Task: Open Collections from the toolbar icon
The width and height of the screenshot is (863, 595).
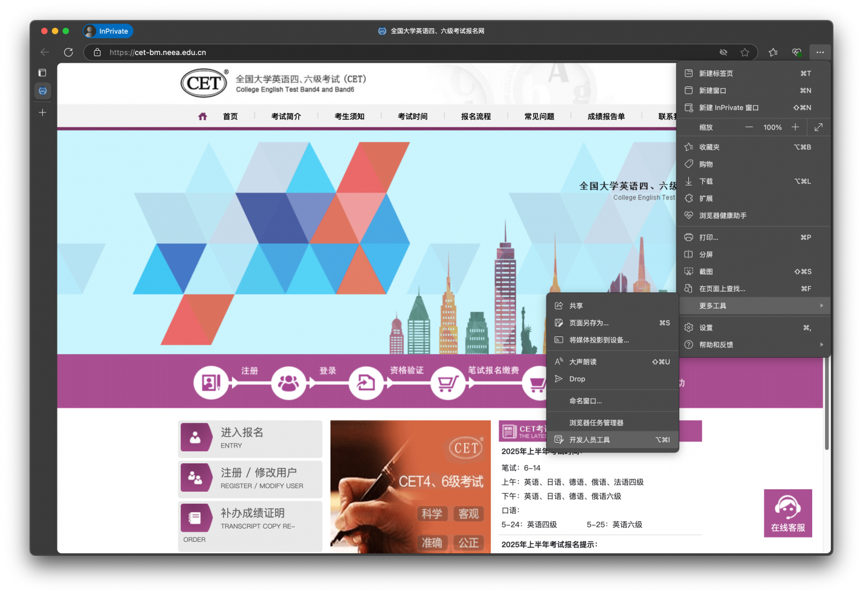Action: pos(773,52)
